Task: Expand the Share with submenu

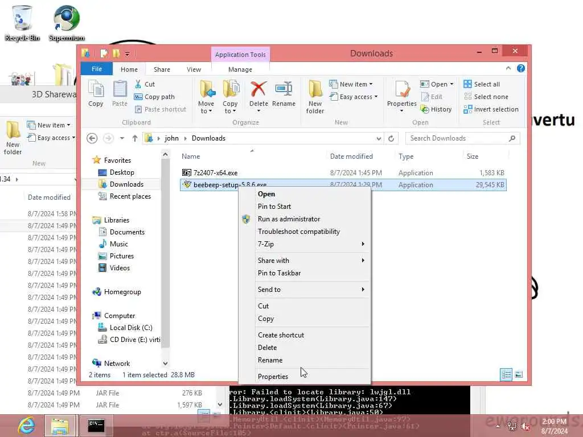Action: pyautogui.click(x=304, y=261)
